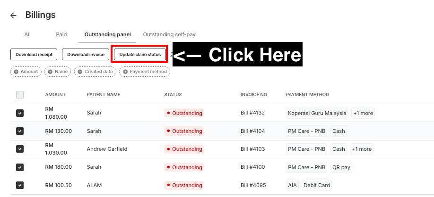Image resolution: width=434 pixels, height=197 pixels.
Task: Click the STATUS column header
Action: [x=173, y=95]
